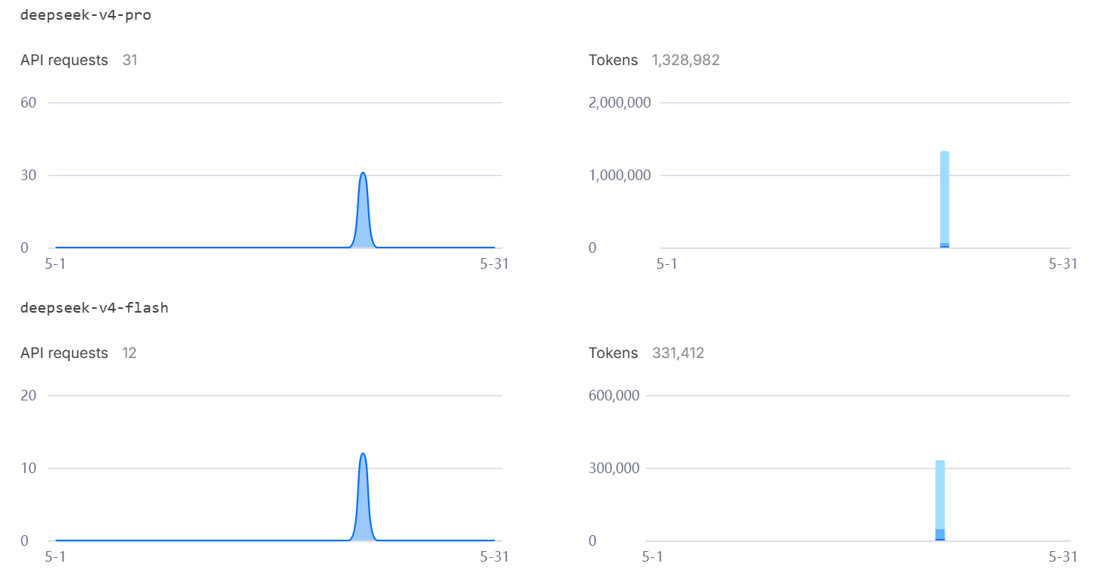Viewport: 1102px width, 573px height.
Task: Click the "600,000" y-axis label
Action: (614, 395)
